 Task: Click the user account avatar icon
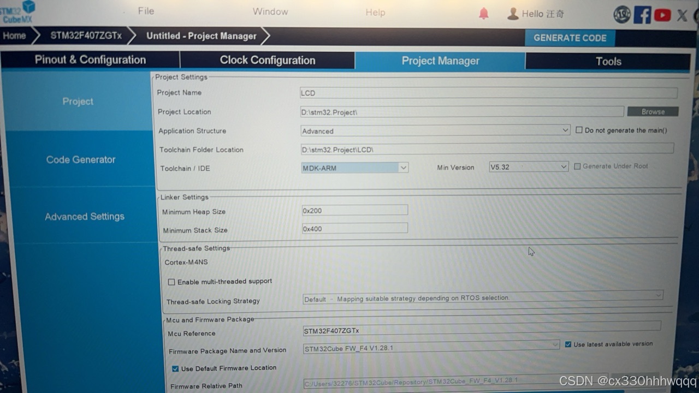[x=513, y=14]
